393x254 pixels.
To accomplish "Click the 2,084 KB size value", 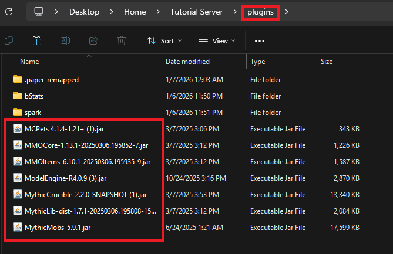I will point(347,211).
